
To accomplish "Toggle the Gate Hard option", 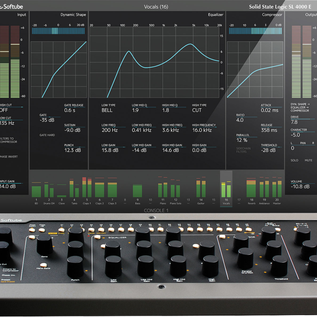I will coord(48,135).
